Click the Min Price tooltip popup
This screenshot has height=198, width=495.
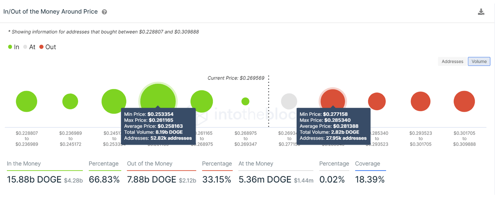158,126
